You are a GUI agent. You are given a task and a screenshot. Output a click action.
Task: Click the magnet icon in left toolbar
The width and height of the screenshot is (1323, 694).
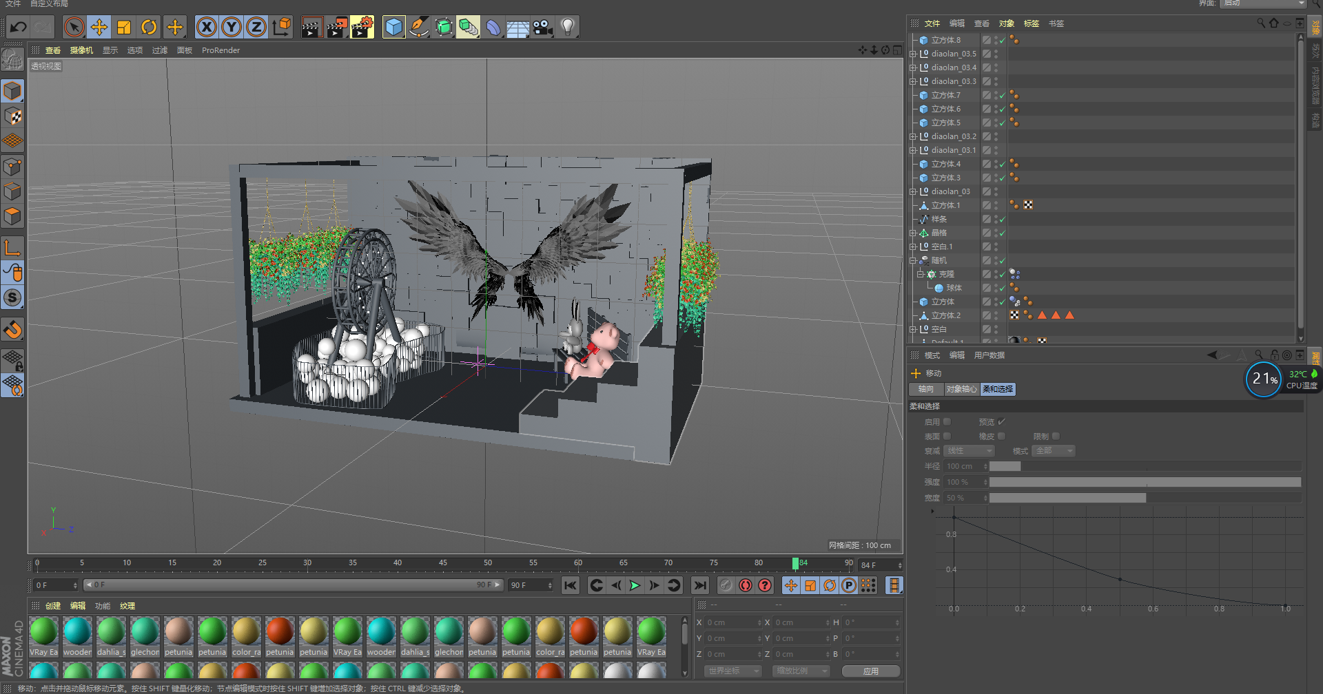pos(12,330)
